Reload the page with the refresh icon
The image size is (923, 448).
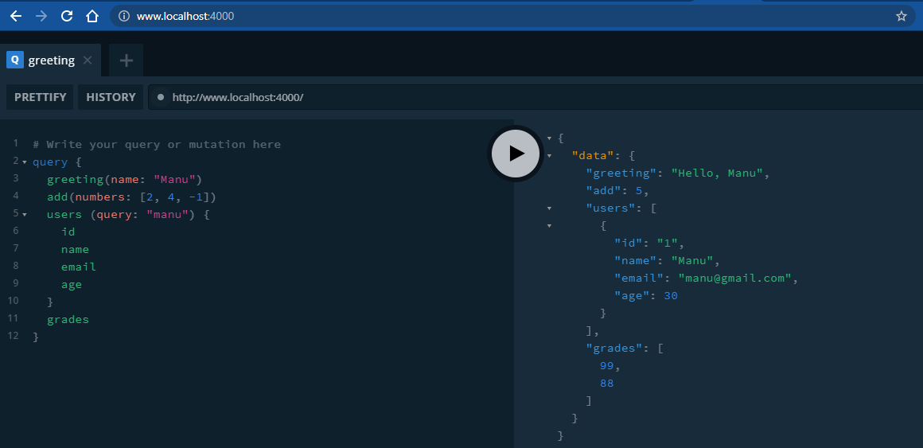(67, 17)
